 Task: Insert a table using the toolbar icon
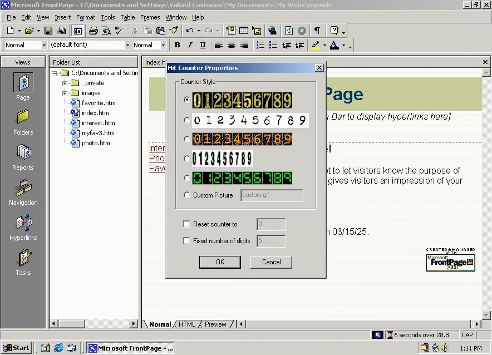tap(243, 31)
